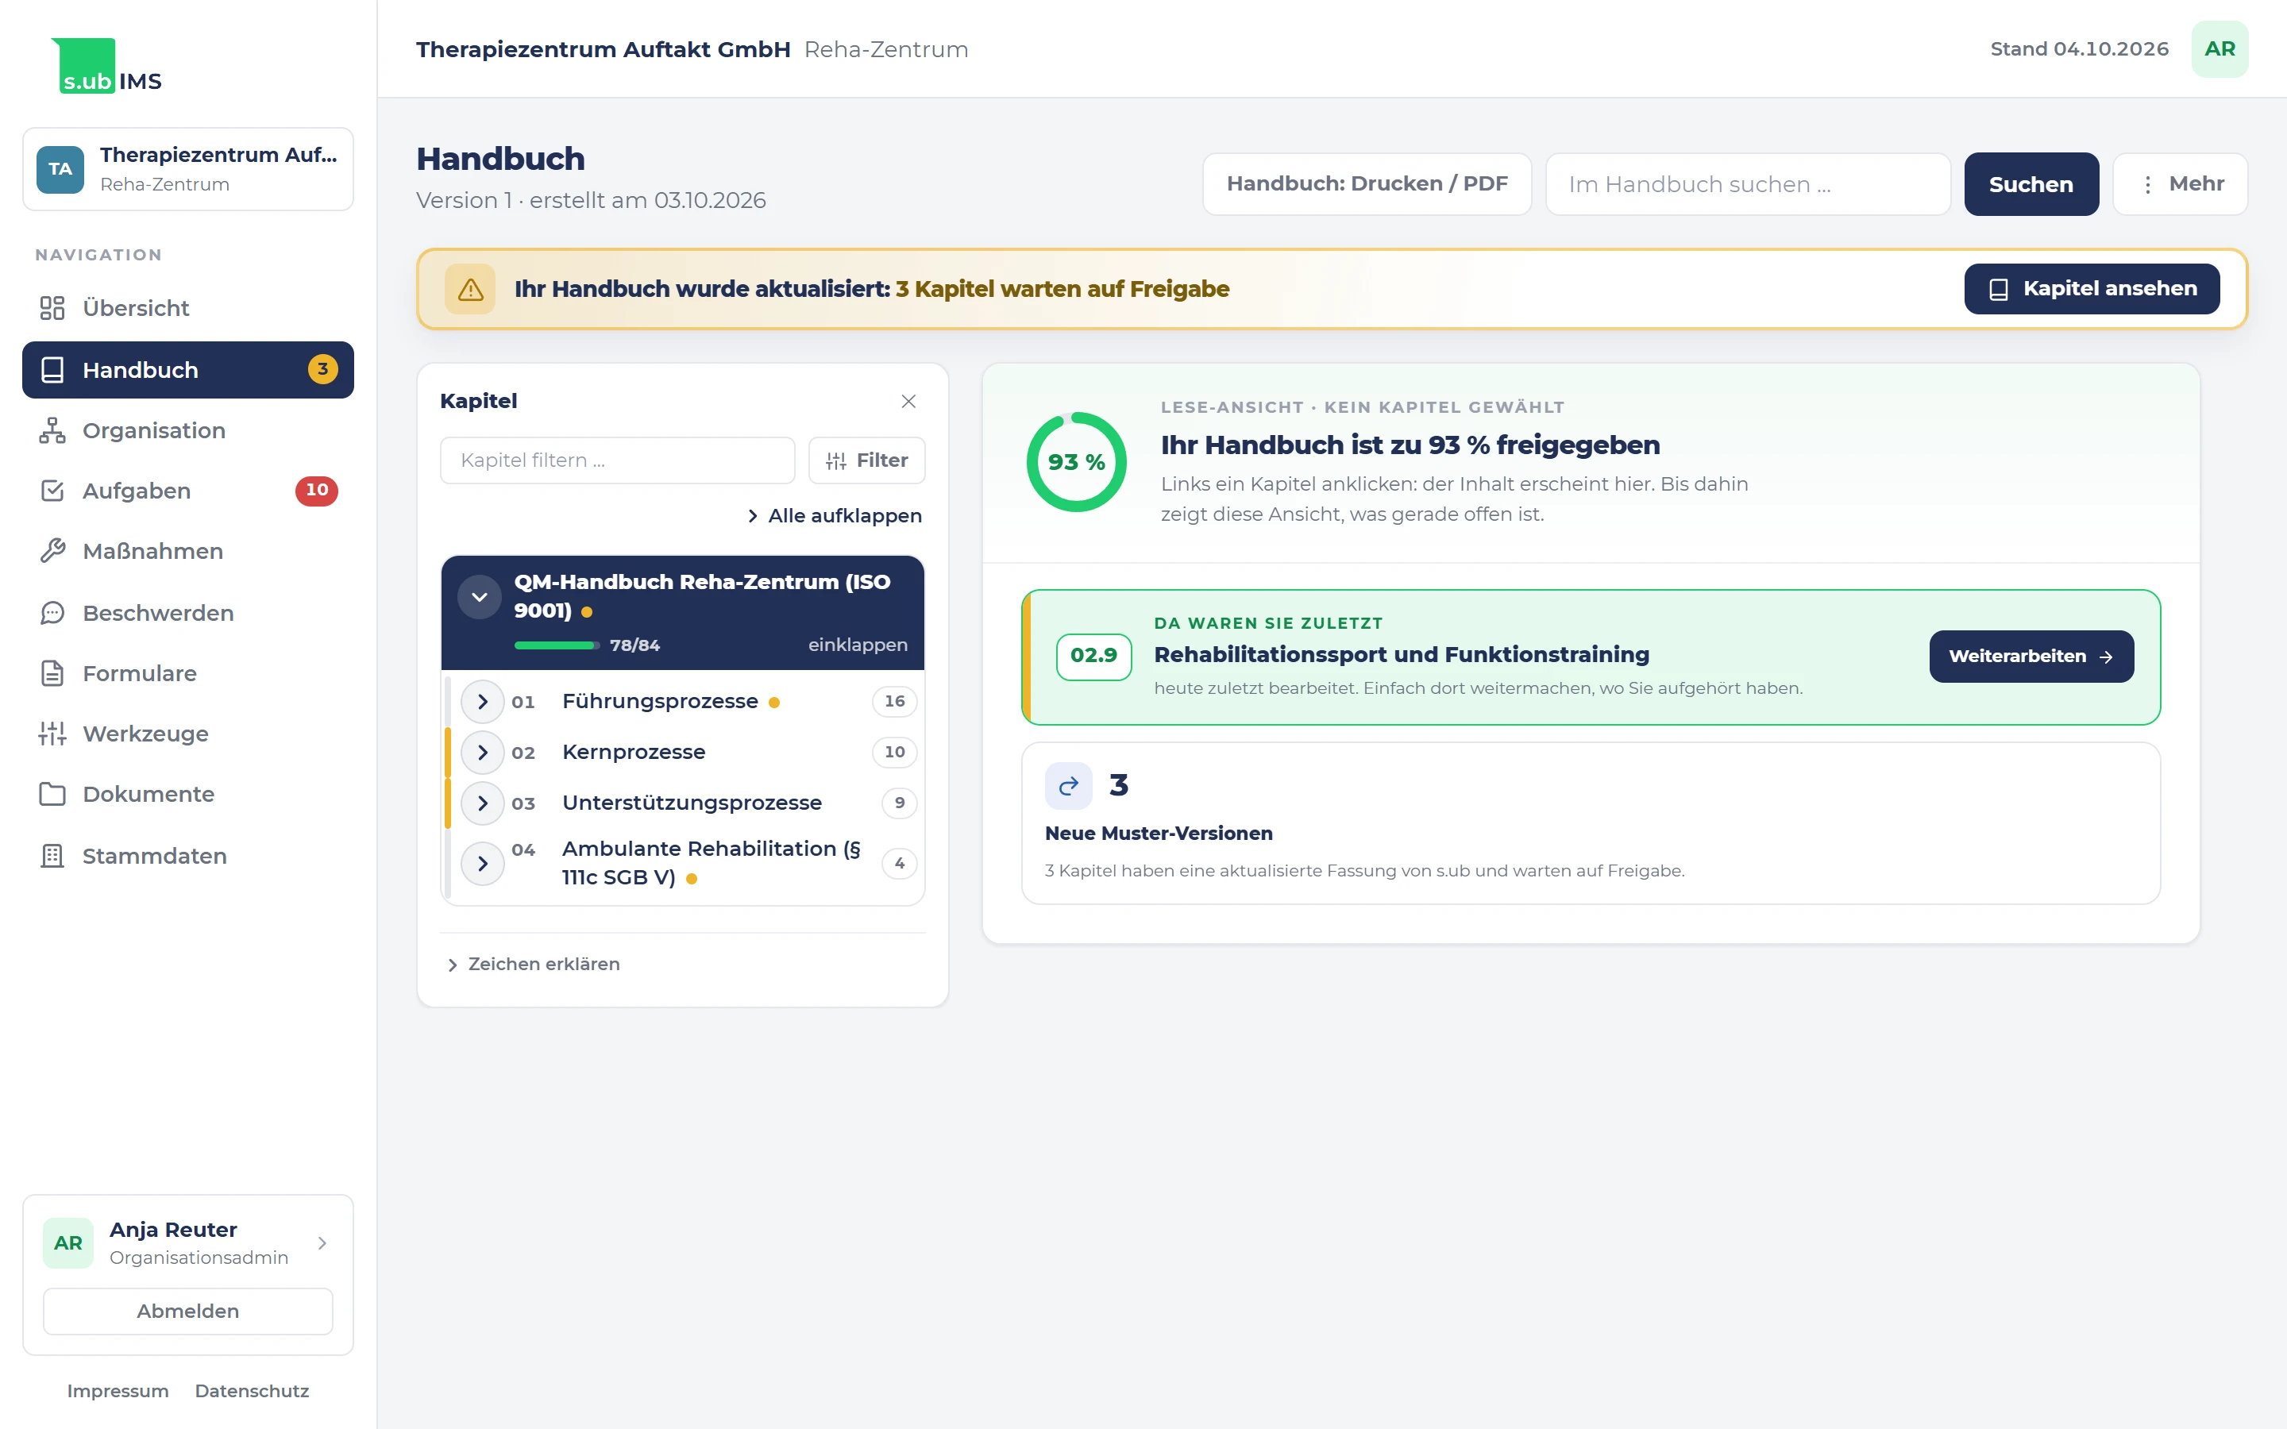Click the warning triangle icon in the banner
The height and width of the screenshot is (1429, 2287).
point(469,289)
